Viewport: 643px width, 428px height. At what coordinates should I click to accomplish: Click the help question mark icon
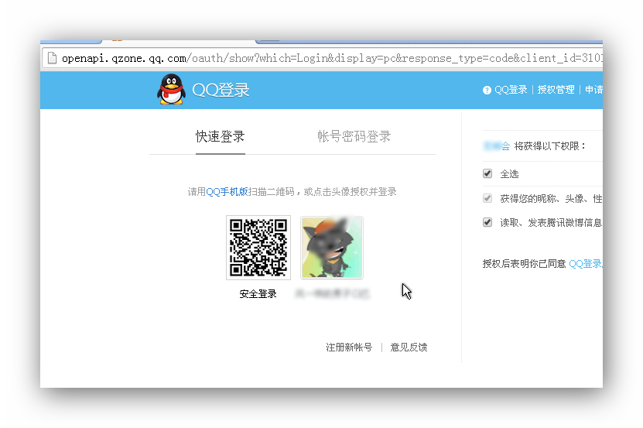pyautogui.click(x=487, y=91)
